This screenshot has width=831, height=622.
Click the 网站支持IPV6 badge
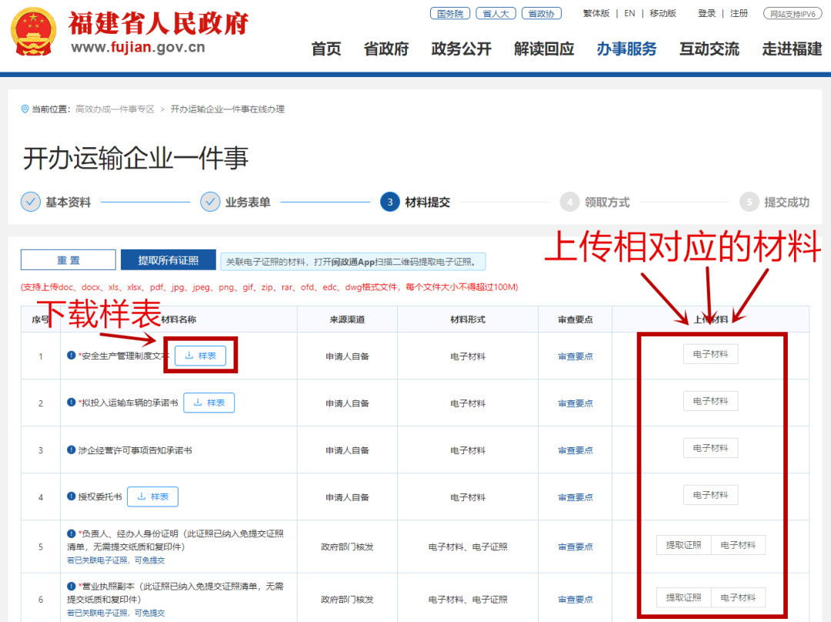[x=792, y=13]
